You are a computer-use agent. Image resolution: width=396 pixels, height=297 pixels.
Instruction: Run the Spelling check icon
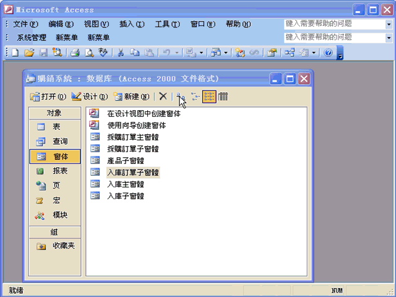(x=103, y=53)
